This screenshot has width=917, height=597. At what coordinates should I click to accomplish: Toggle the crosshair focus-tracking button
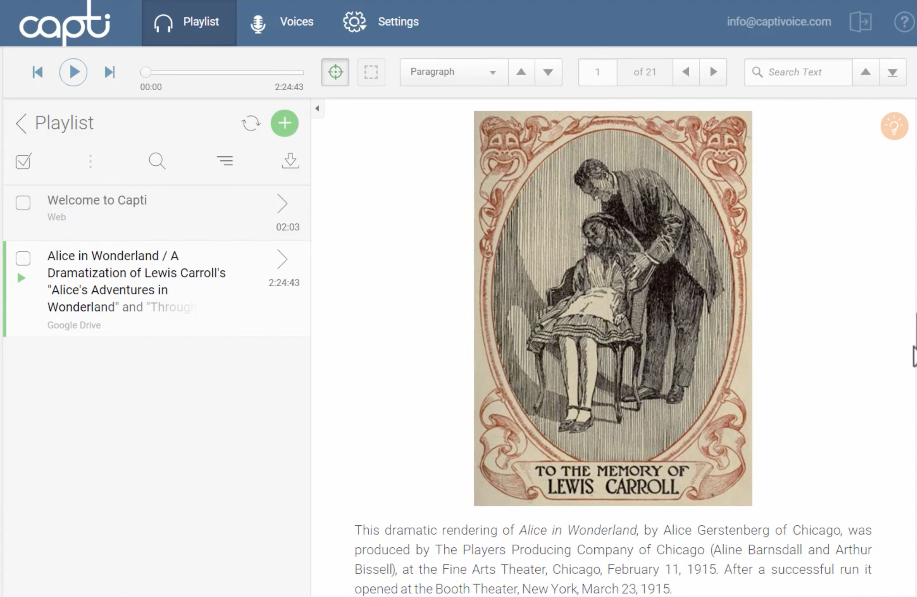pos(335,72)
